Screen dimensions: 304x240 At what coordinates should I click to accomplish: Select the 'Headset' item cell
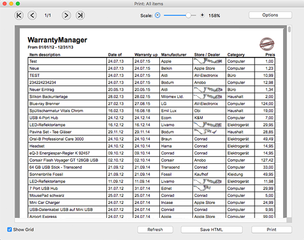(67, 146)
